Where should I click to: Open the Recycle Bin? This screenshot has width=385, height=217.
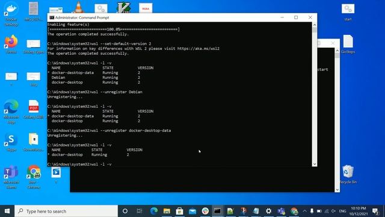[x=348, y=174]
